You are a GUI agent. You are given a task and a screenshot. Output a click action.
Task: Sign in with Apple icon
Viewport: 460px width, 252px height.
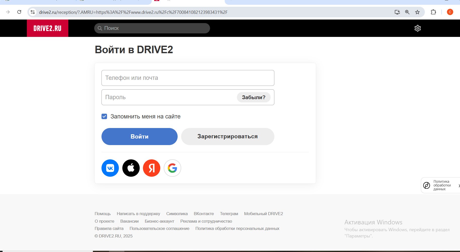[131, 168]
